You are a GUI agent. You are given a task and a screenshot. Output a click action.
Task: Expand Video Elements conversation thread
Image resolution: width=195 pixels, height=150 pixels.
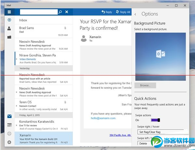17,59
